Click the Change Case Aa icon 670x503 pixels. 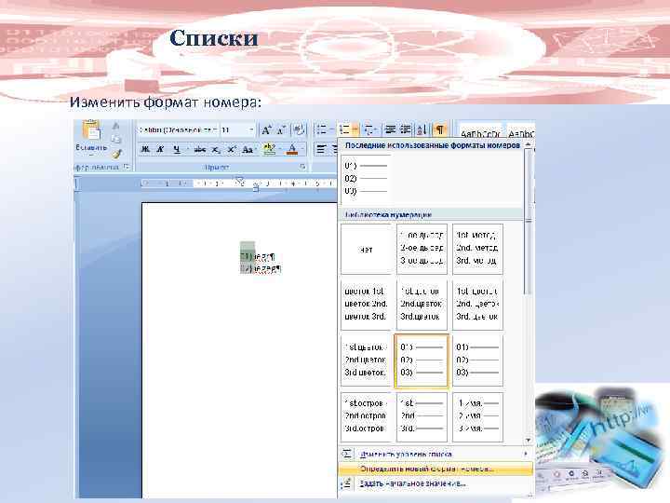(248, 149)
